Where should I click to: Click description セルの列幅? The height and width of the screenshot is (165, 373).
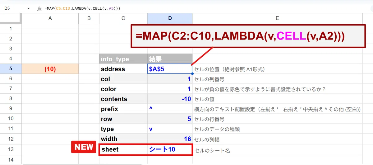coord(207,140)
